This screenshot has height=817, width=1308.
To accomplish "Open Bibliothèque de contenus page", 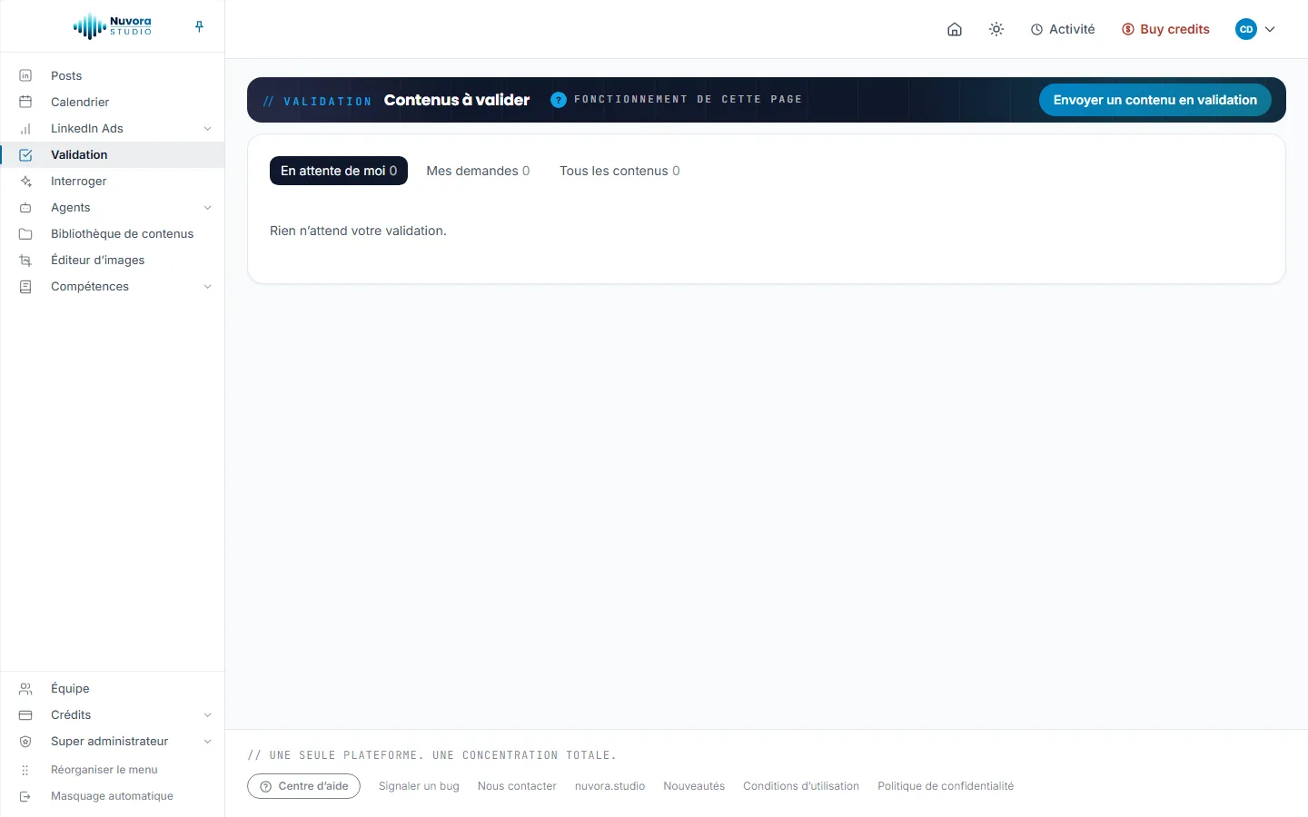I will click(x=113, y=233).
